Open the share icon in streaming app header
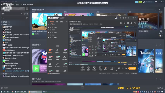 tap(135, 23)
